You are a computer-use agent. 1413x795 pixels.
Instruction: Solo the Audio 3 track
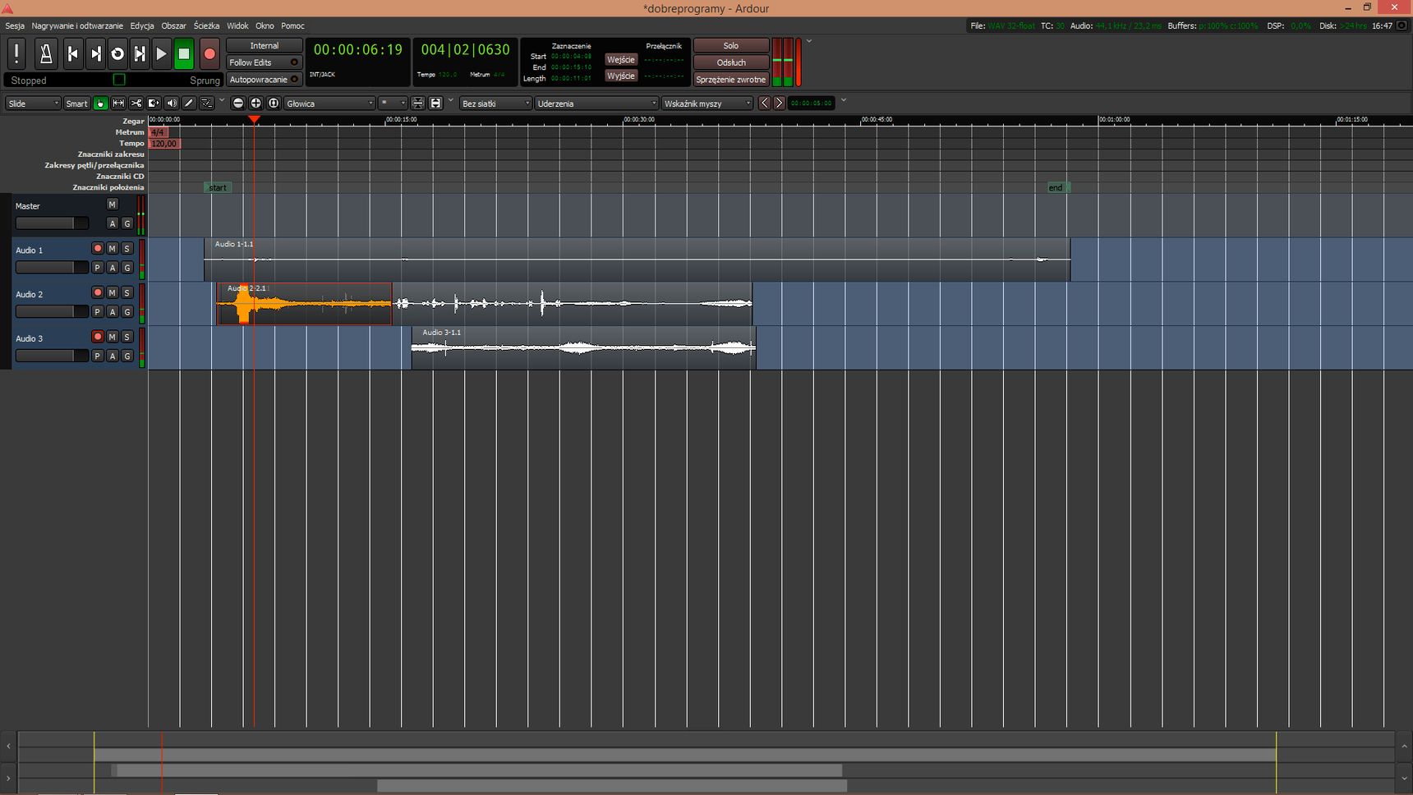click(127, 338)
